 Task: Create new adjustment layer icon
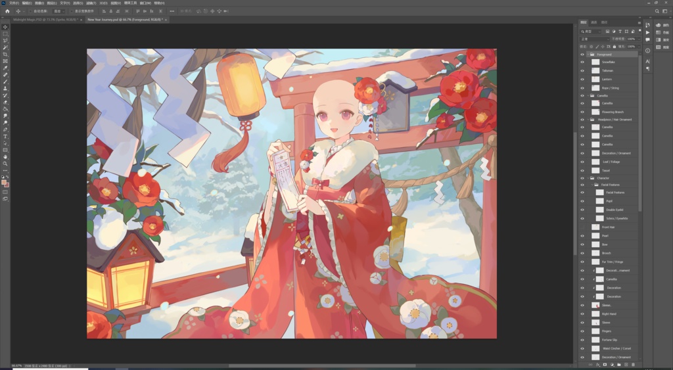tap(612, 365)
